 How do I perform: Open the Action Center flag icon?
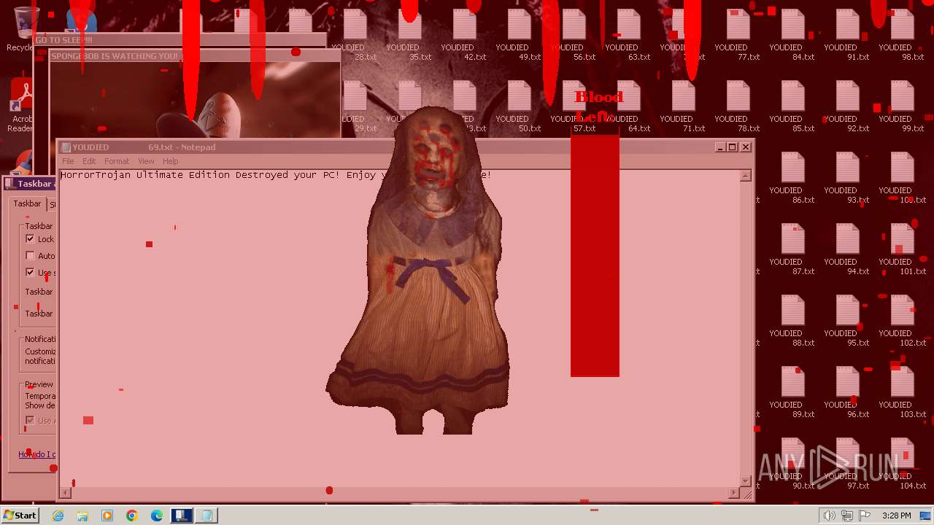coord(863,516)
